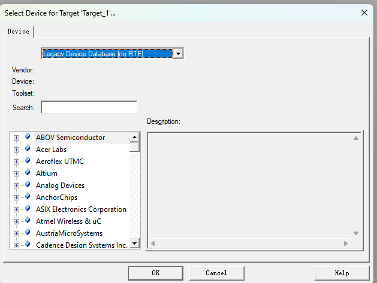
Task: Click vendor list scroll down arrow
Action: point(134,243)
